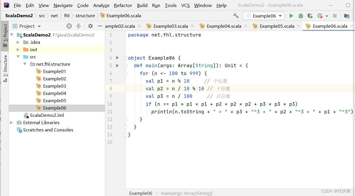Collapse the ScalaDemo2 root node arrow
The image size is (355, 196).
(x=12, y=35)
